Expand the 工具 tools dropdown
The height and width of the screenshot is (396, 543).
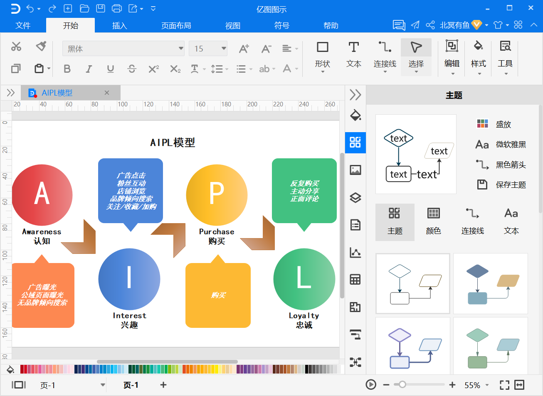(506, 74)
